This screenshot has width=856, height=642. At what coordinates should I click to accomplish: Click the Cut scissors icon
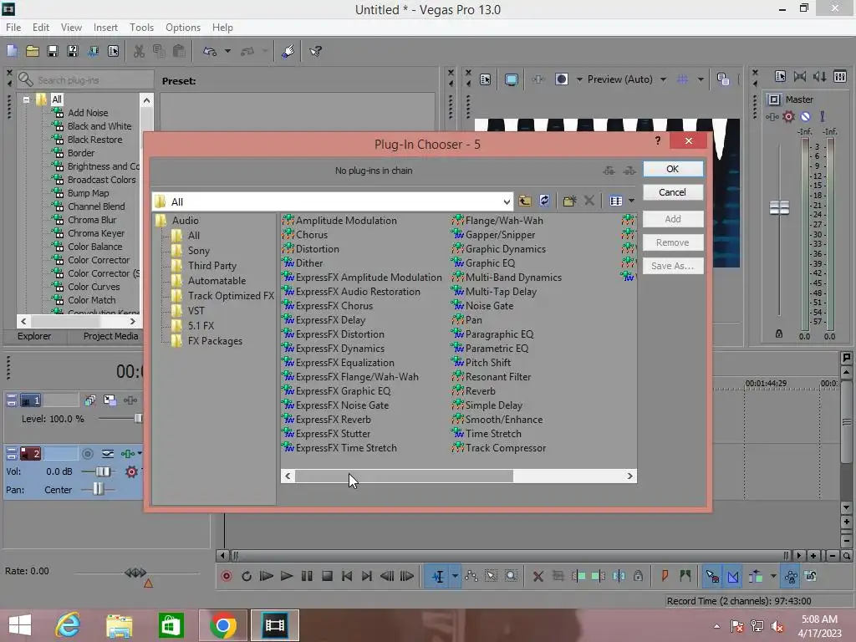click(140, 51)
